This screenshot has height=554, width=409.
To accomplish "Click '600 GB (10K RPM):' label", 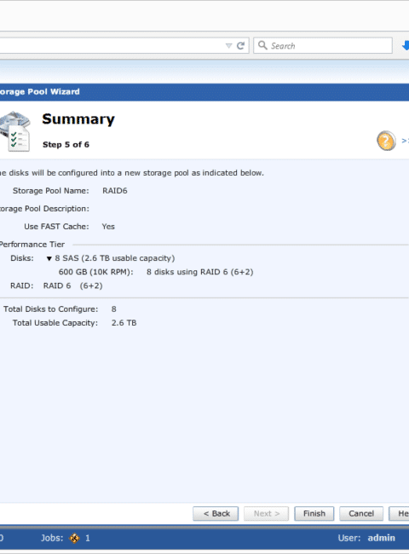I will click(x=95, y=272).
